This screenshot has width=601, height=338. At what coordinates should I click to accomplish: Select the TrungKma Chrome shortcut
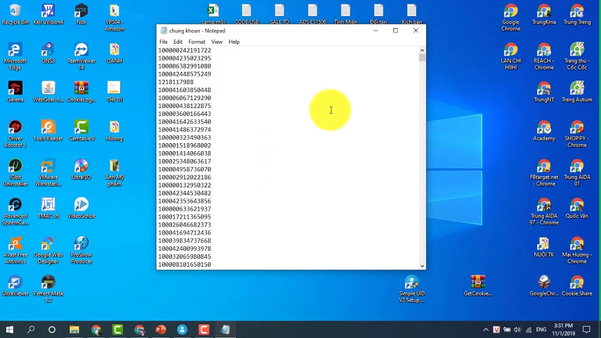[544, 14]
